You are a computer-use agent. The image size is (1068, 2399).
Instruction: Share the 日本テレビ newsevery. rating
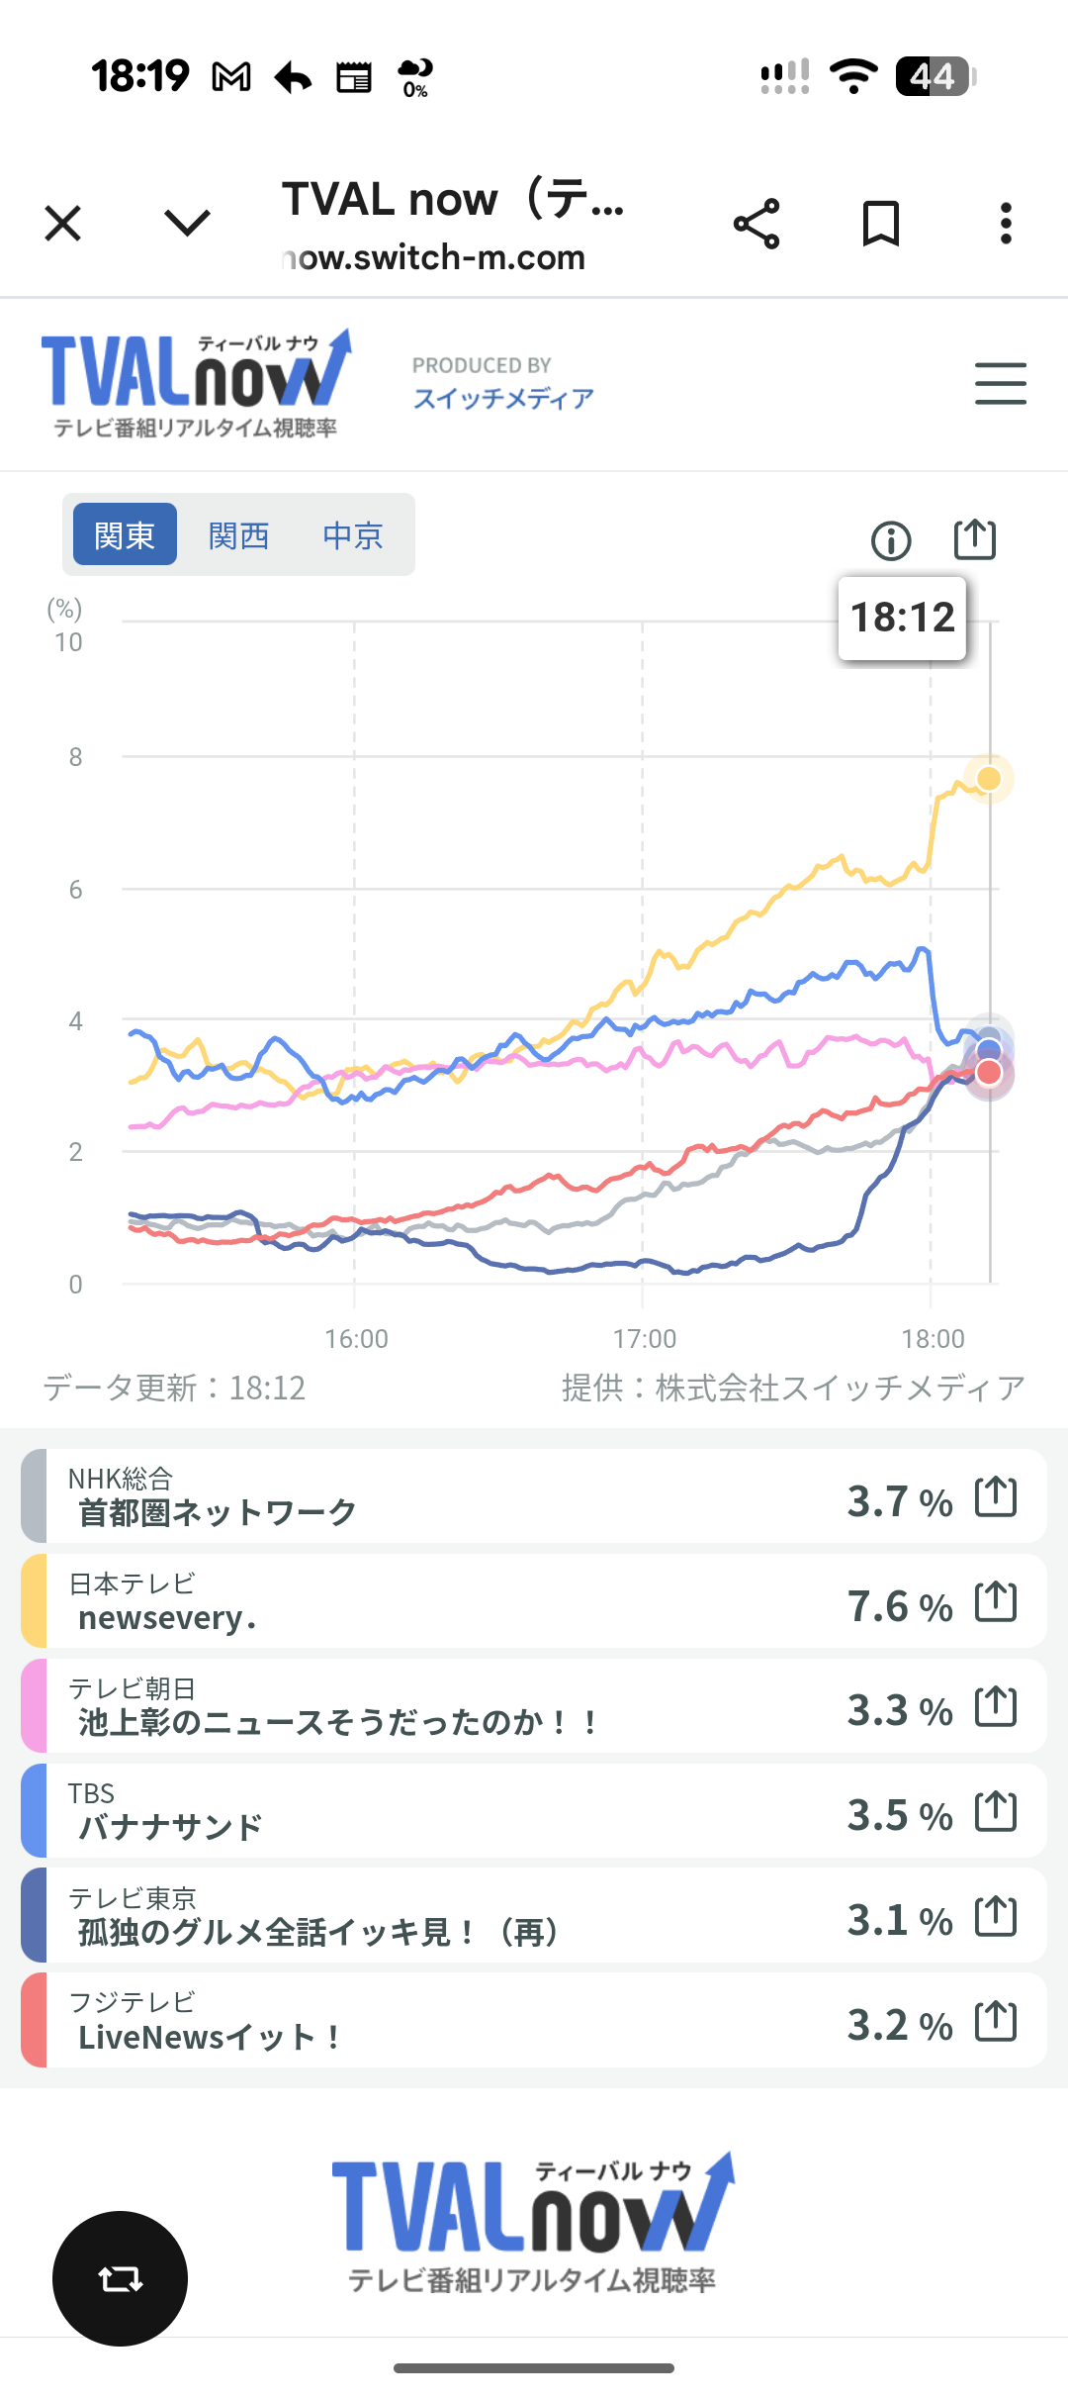pos(996,1601)
